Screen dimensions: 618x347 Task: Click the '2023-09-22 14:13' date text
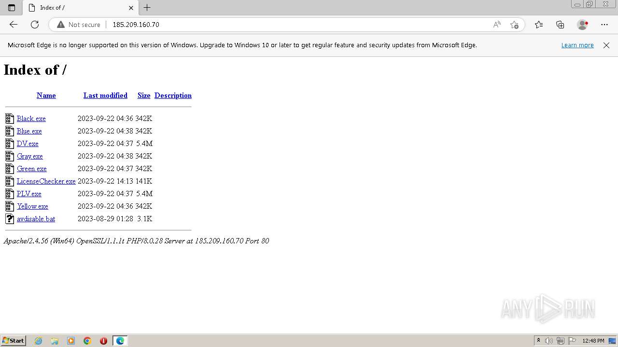point(105,181)
